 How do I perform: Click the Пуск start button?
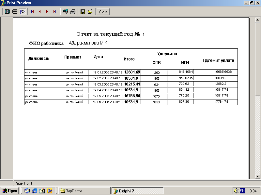point(10,191)
